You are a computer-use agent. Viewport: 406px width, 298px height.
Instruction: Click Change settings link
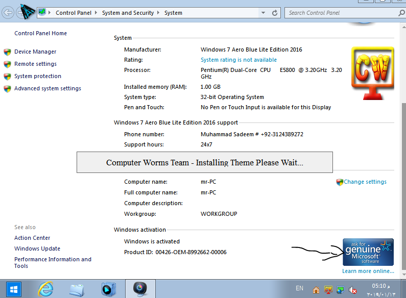coord(365,182)
